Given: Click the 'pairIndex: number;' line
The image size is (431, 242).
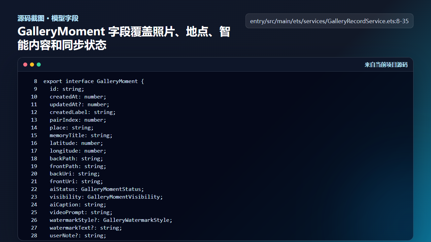Looking at the screenshot, I should point(78,120).
